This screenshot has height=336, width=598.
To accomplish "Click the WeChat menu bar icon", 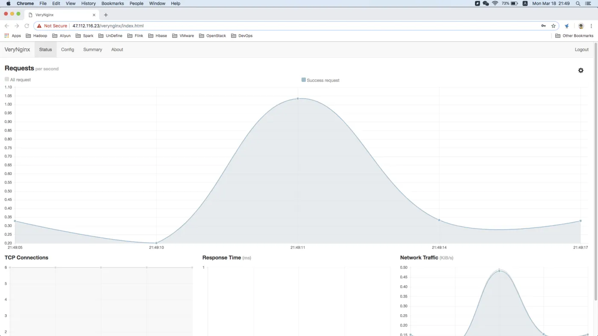I will [x=486, y=3].
